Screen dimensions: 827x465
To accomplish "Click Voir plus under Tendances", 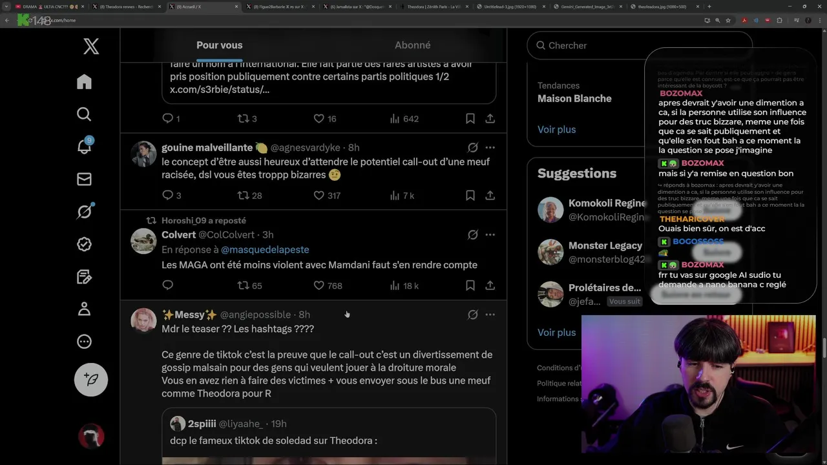I will [556, 129].
